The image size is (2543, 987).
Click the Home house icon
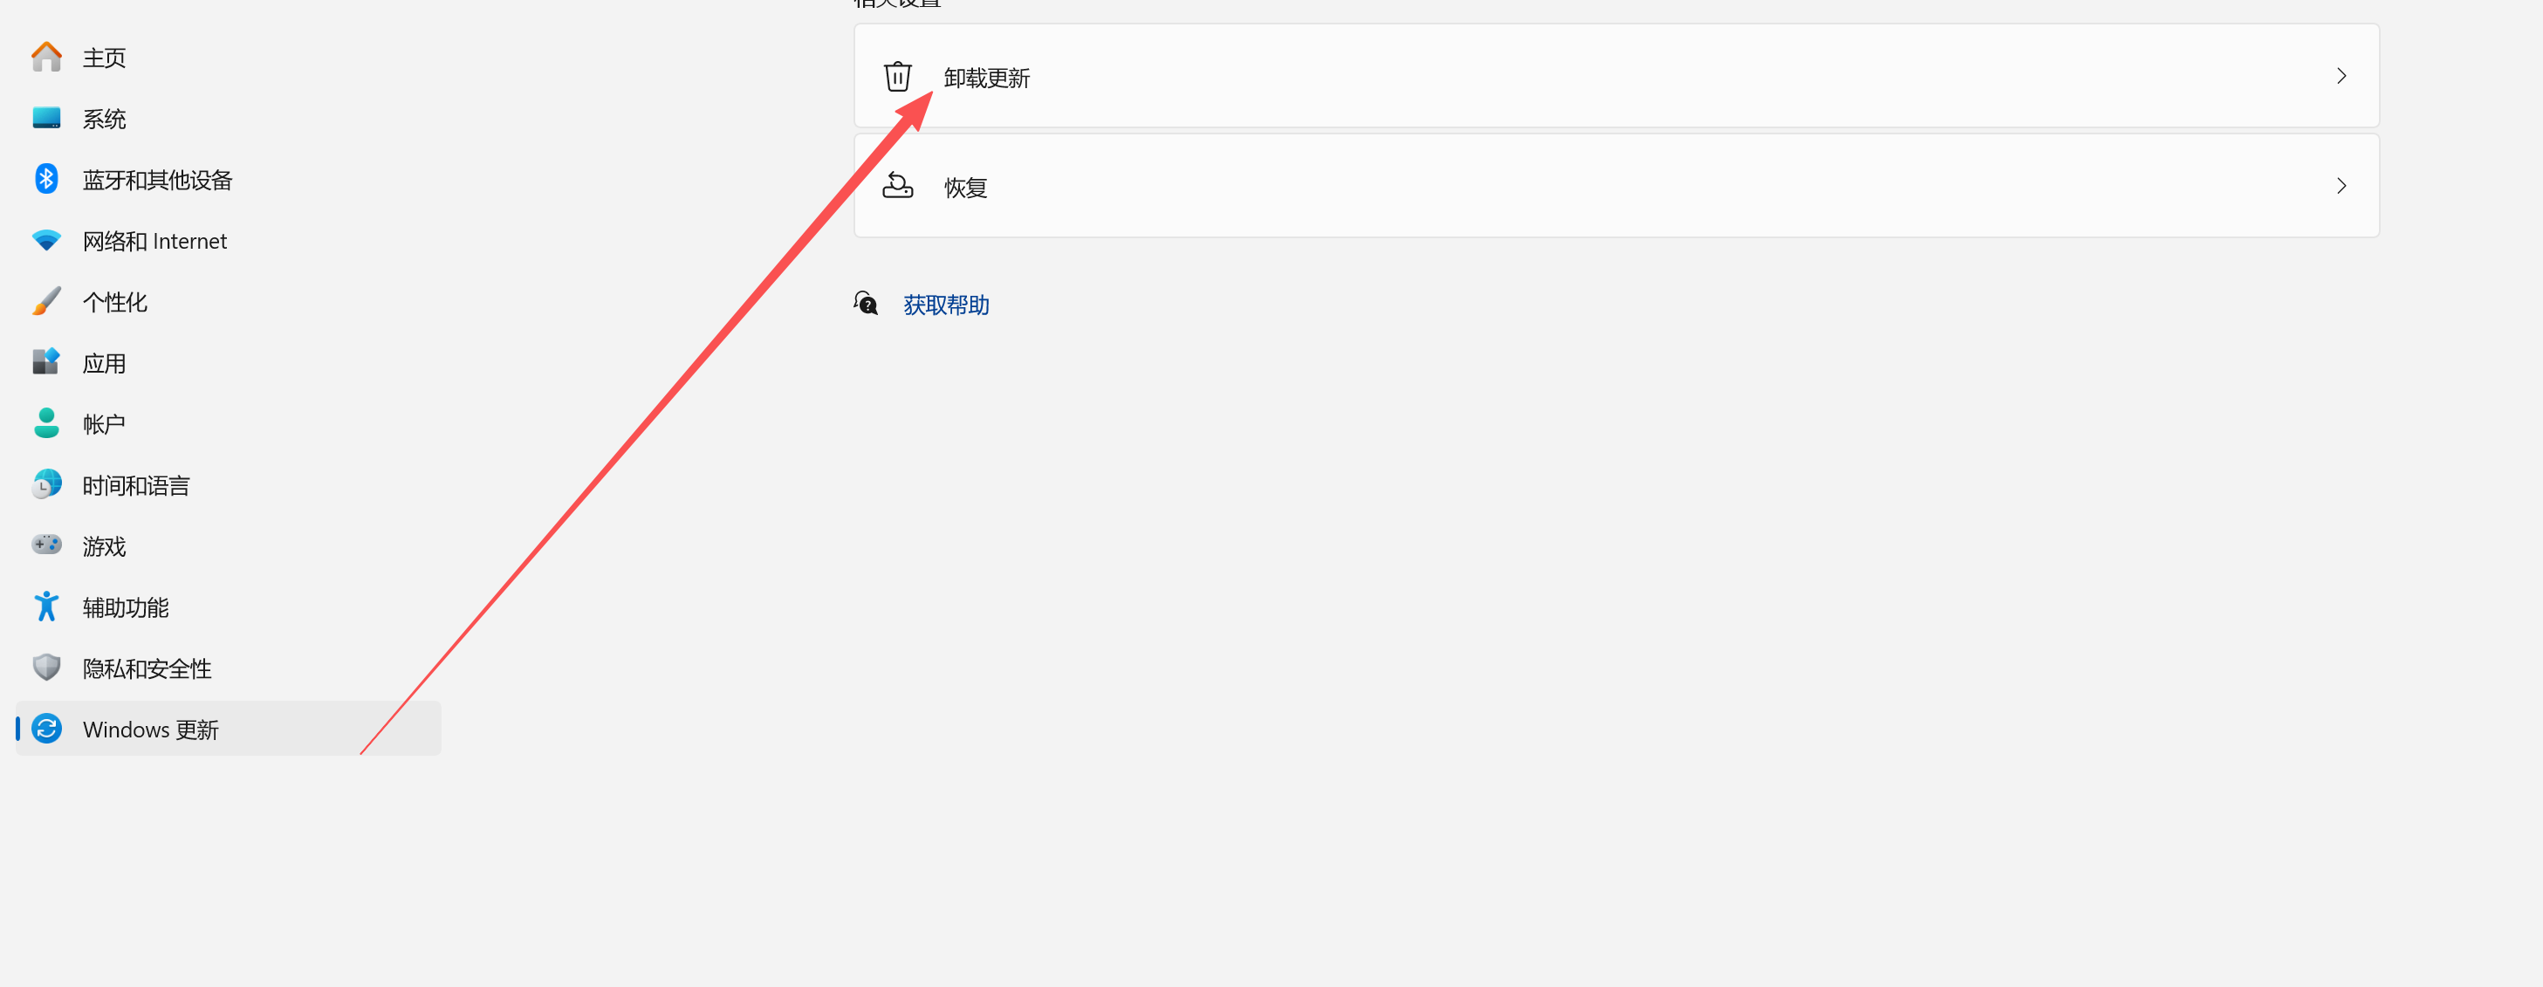(46, 58)
